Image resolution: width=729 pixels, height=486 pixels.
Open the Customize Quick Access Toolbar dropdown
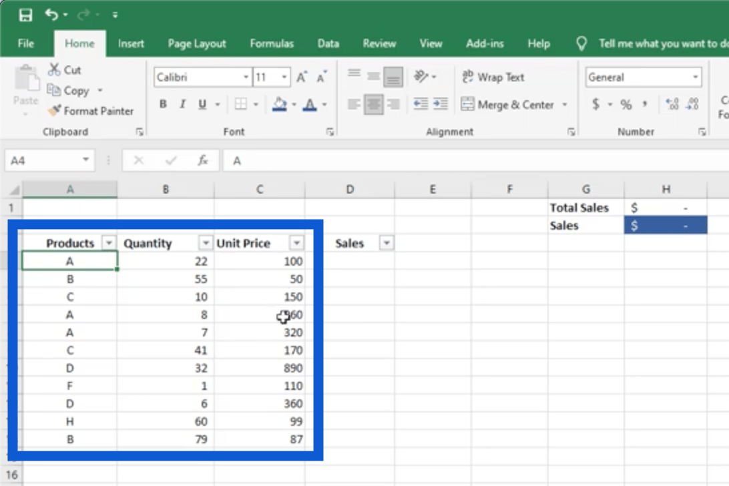point(115,15)
